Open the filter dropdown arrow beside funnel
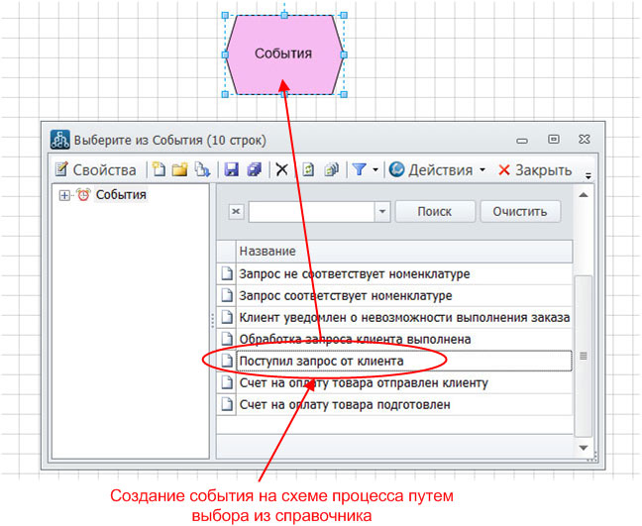 pos(375,170)
